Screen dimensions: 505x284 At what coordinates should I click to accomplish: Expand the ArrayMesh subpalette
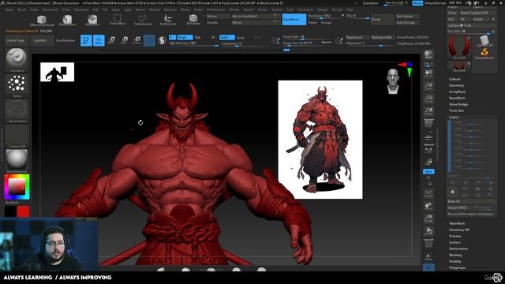coord(457,92)
